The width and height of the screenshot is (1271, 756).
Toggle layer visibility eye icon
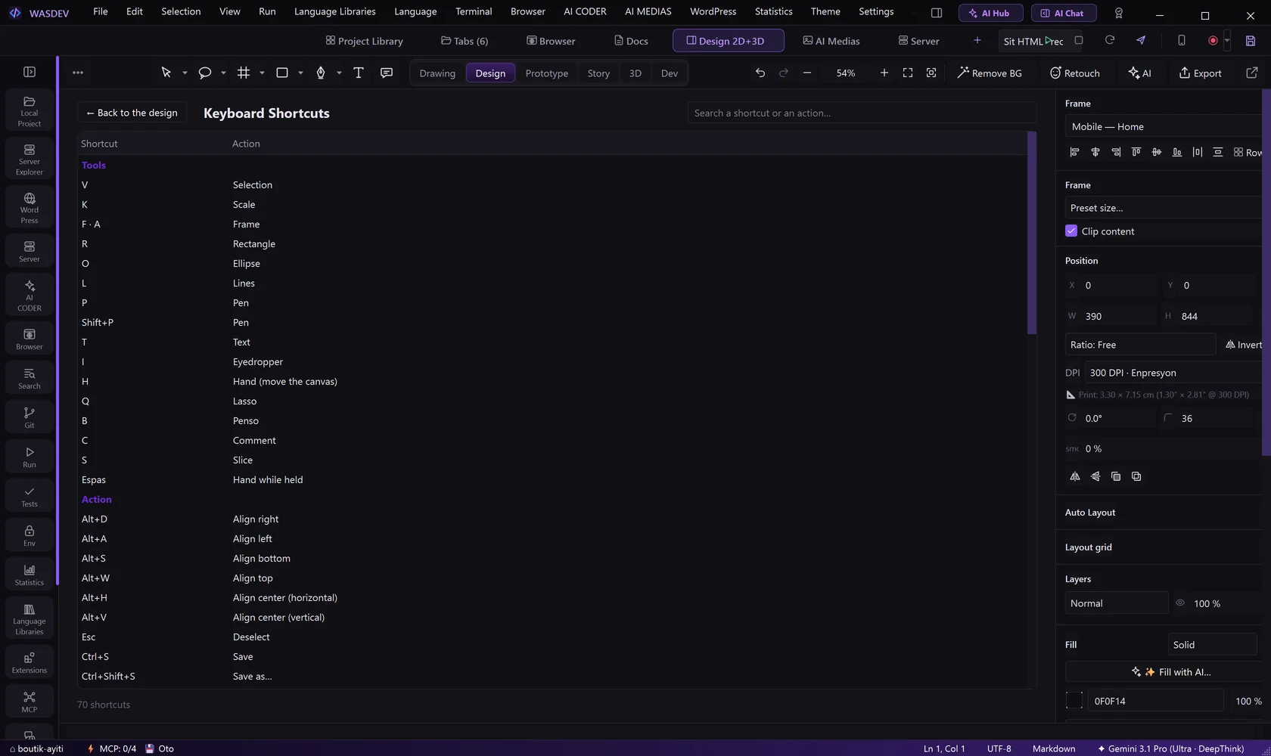click(1180, 603)
